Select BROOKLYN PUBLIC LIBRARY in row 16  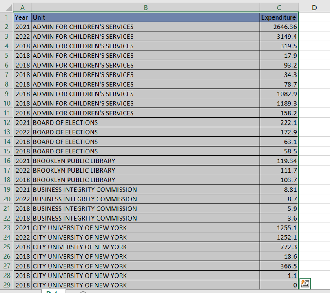(146, 161)
